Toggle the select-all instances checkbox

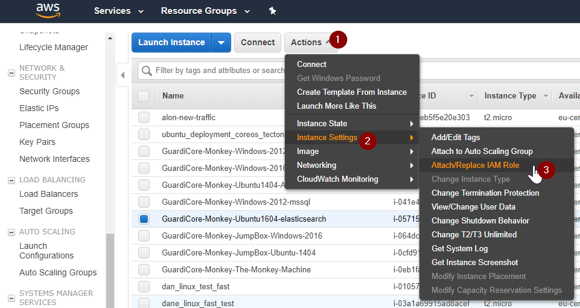coord(144,96)
